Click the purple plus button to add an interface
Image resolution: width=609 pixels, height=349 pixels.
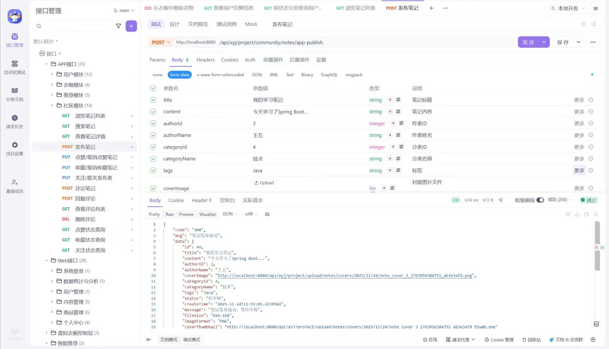131,26
